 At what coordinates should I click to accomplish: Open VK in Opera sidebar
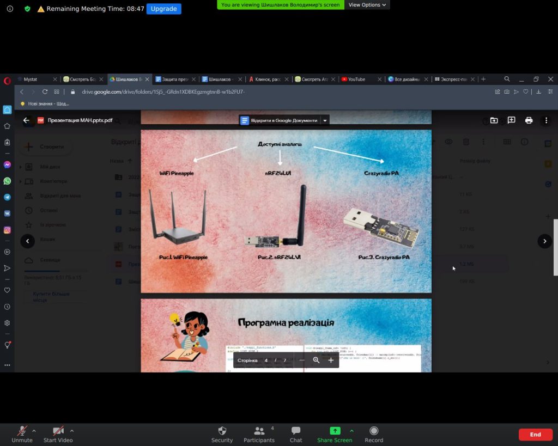(7, 213)
